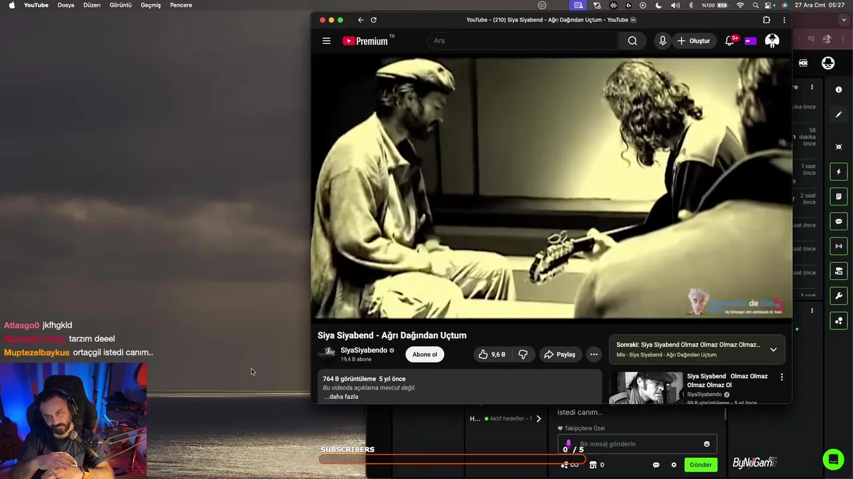Open the Apple menu
The width and height of the screenshot is (853, 479).
(11, 5)
